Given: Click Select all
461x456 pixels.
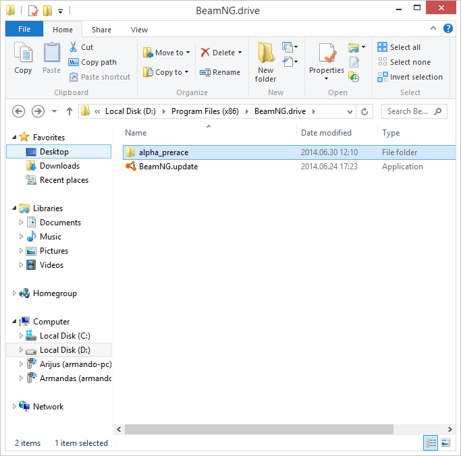Looking at the screenshot, I should (x=399, y=47).
